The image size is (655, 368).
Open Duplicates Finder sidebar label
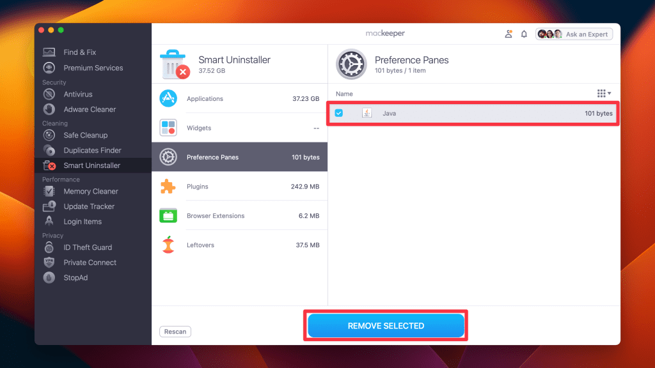pyautogui.click(x=92, y=150)
